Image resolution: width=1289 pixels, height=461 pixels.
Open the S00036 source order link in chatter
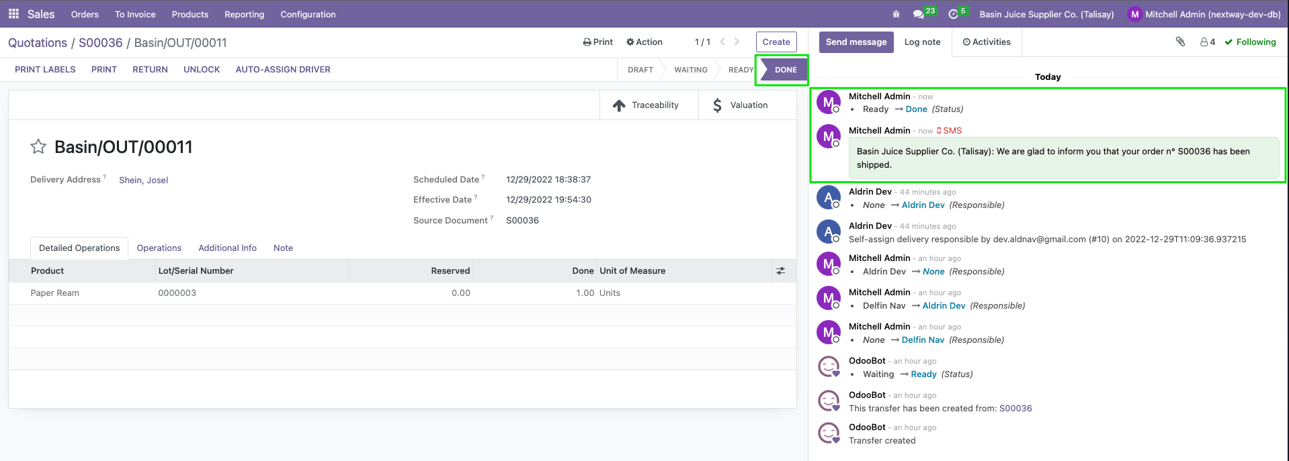[x=1015, y=408]
